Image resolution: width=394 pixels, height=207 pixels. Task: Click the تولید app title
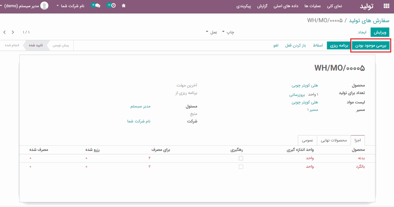(366, 6)
